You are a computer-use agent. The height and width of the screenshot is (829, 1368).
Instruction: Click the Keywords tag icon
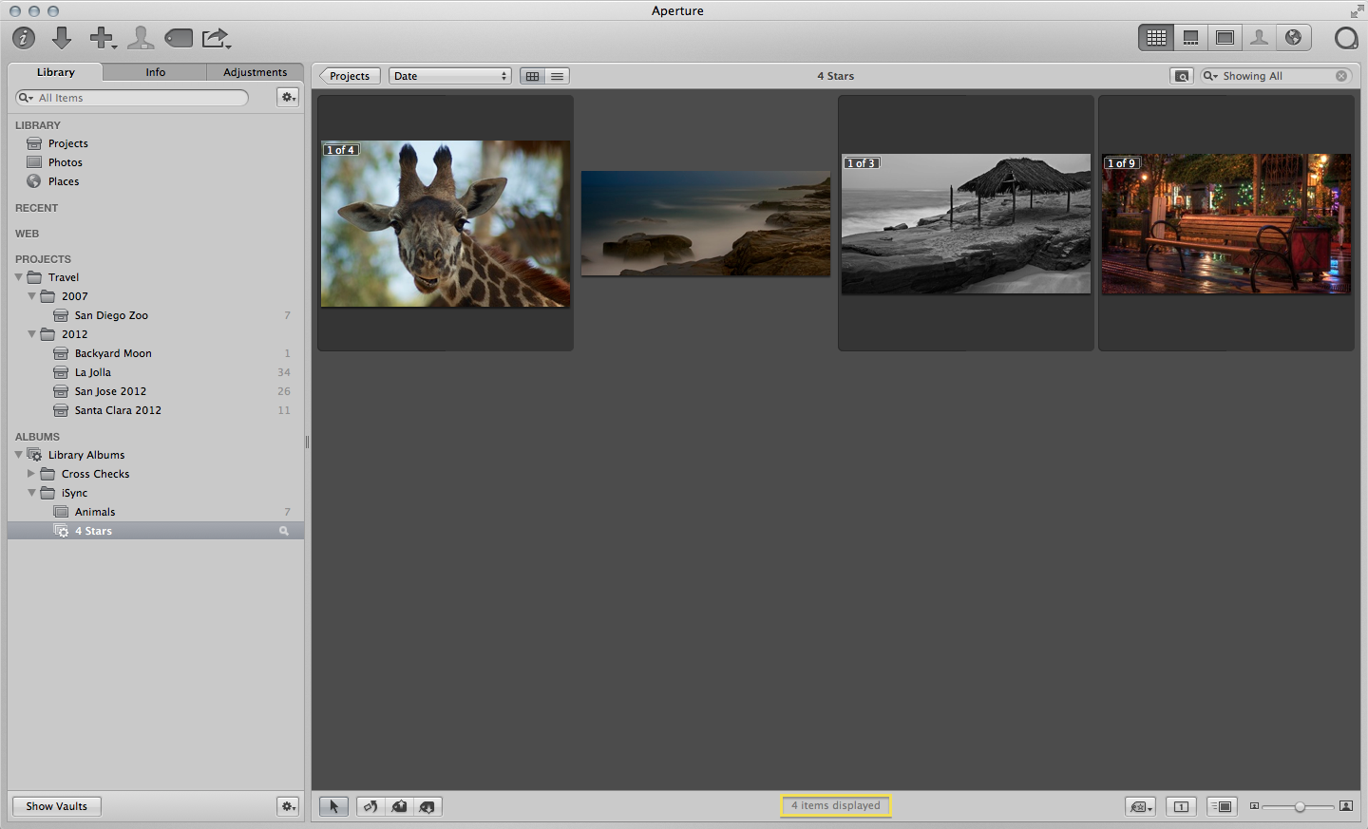(x=179, y=38)
